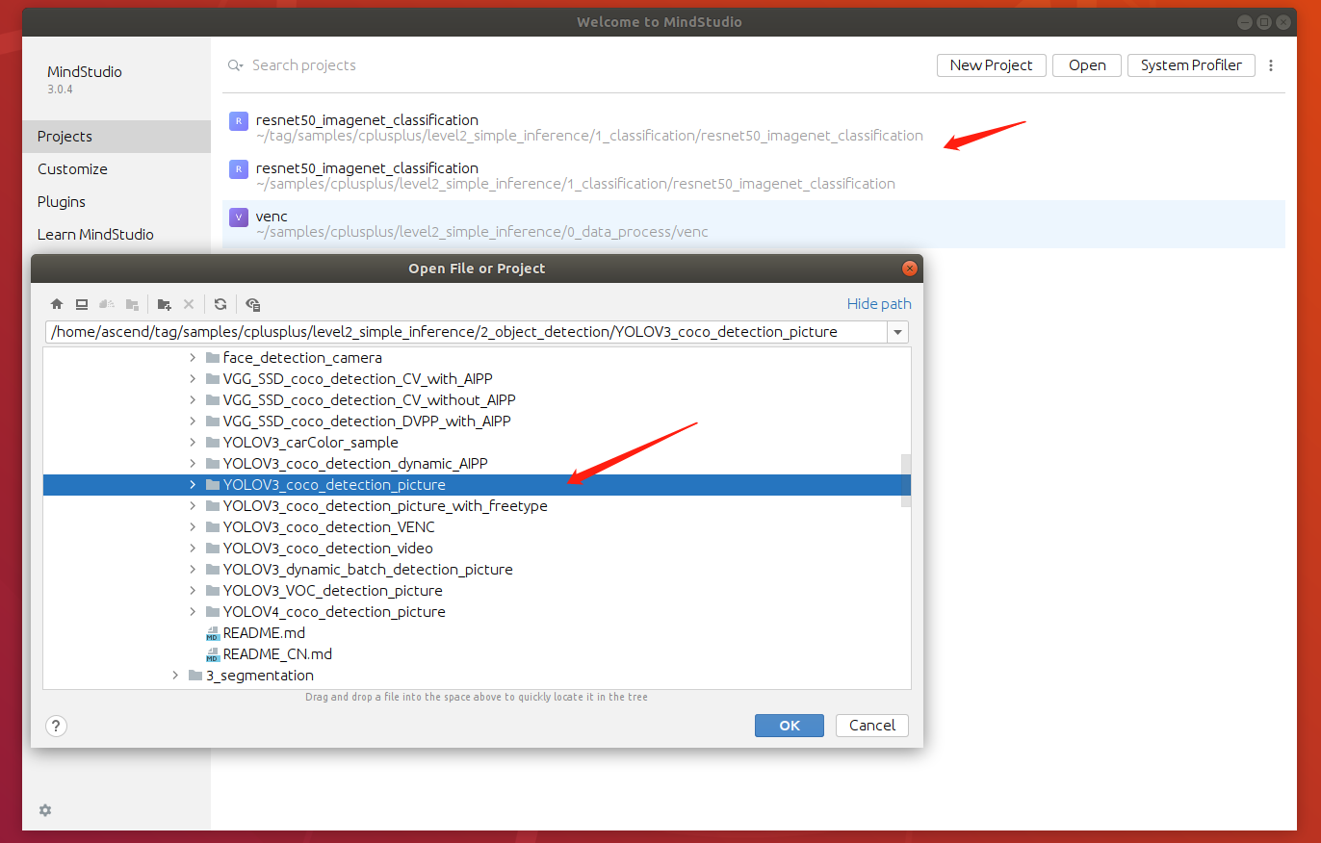
Task: Click the README.md file icon
Action: (x=213, y=633)
